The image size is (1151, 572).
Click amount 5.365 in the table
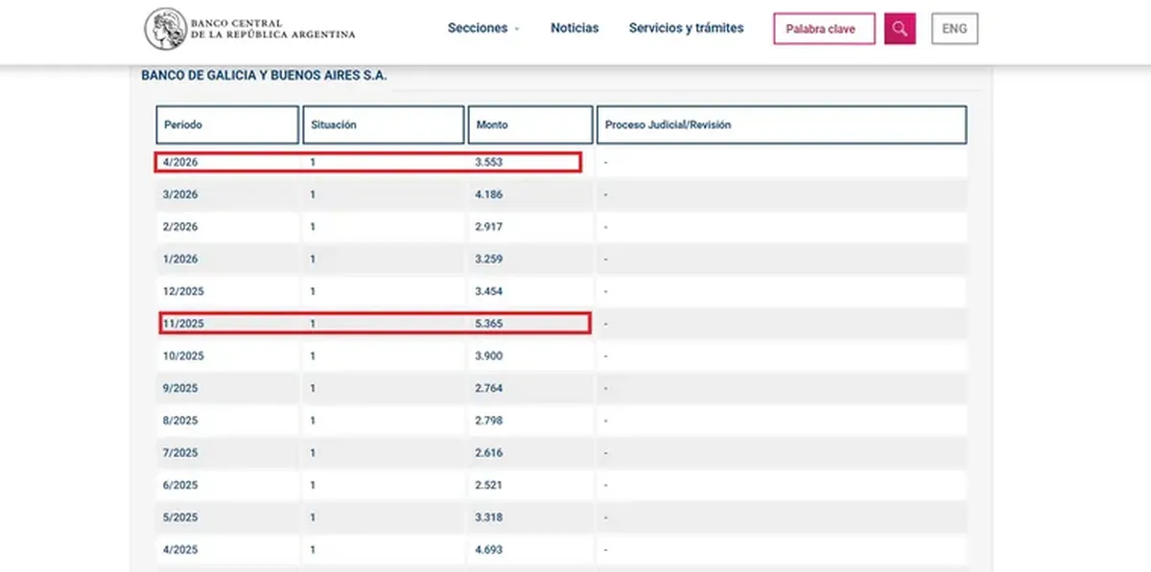coord(488,324)
